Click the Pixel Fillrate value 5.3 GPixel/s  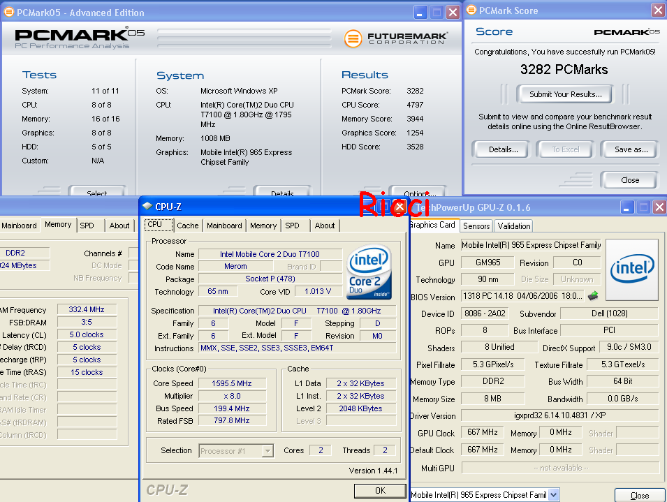tap(492, 364)
